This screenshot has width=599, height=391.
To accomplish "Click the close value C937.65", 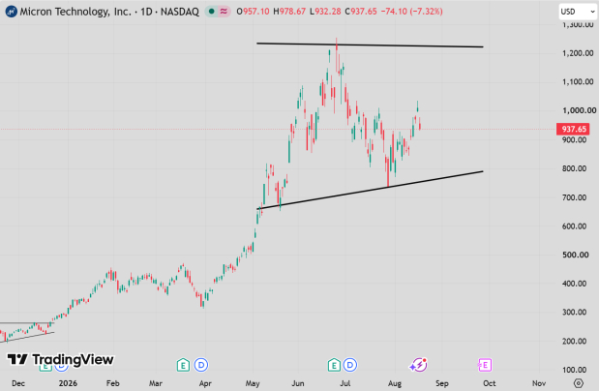I will pos(361,12).
